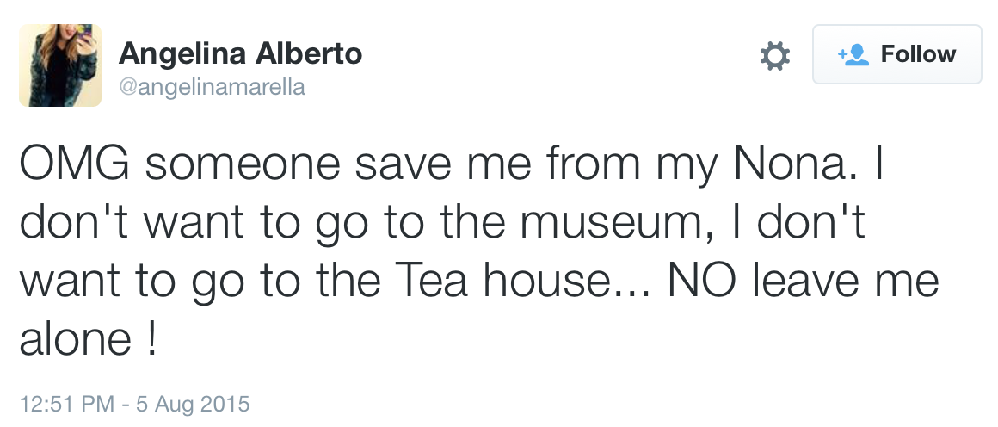Open the @angelinamarella handle link
This screenshot has width=998, height=427.
point(212,87)
